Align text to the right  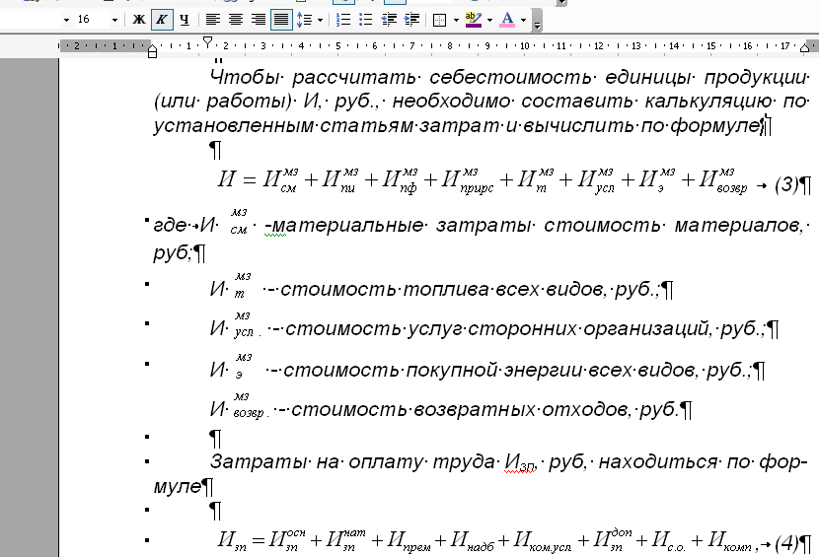coord(258,20)
